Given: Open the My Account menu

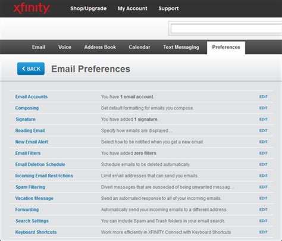Looking at the screenshot, I should pos(132,8).
